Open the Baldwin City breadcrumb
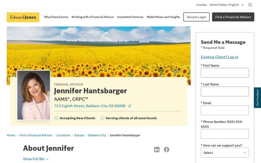The image size is (261, 163). 97,135
